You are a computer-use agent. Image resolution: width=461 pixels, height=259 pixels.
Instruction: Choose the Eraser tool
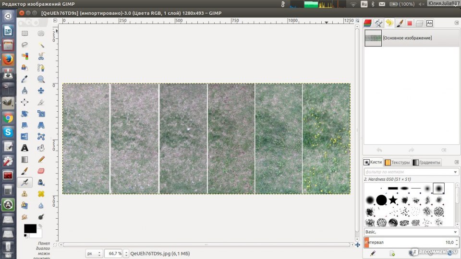41,171
